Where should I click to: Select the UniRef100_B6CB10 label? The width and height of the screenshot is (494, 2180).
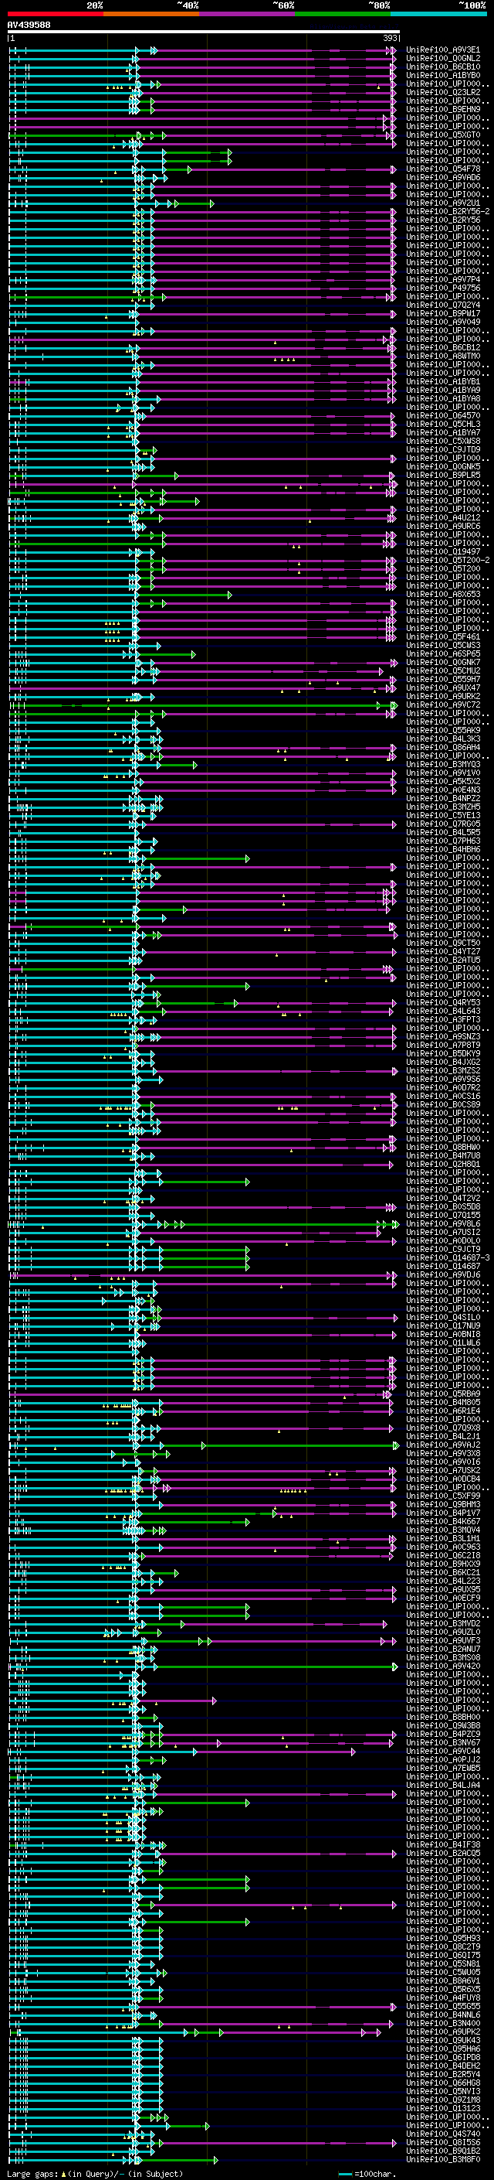442,67
